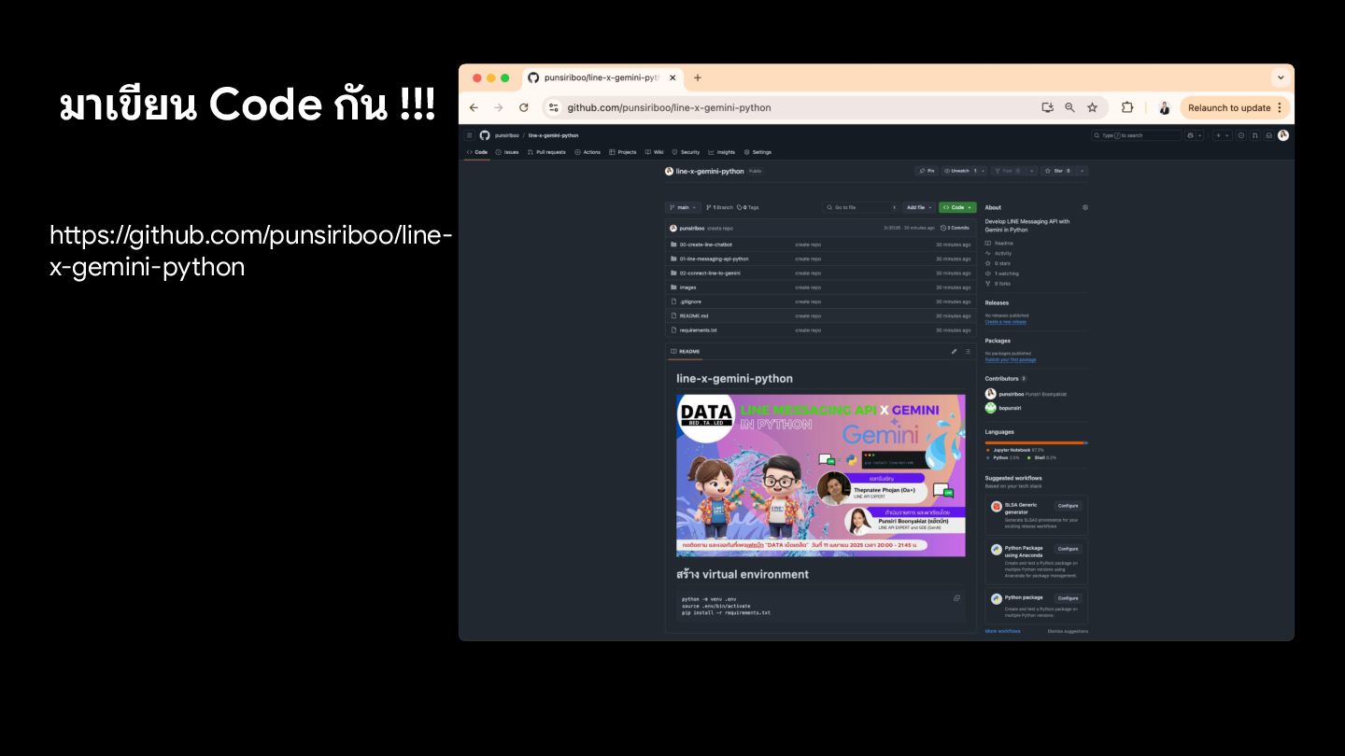The image size is (1345, 756).
Task: Reload the page with refresh icon
Action: point(524,107)
